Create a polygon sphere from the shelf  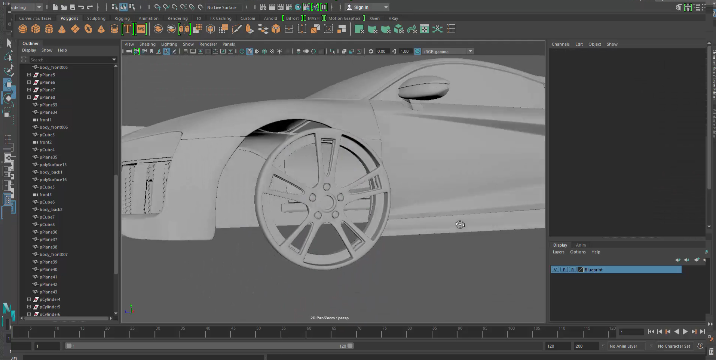coord(23,29)
